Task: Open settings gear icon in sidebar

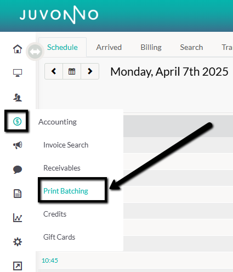Action: 18,242
